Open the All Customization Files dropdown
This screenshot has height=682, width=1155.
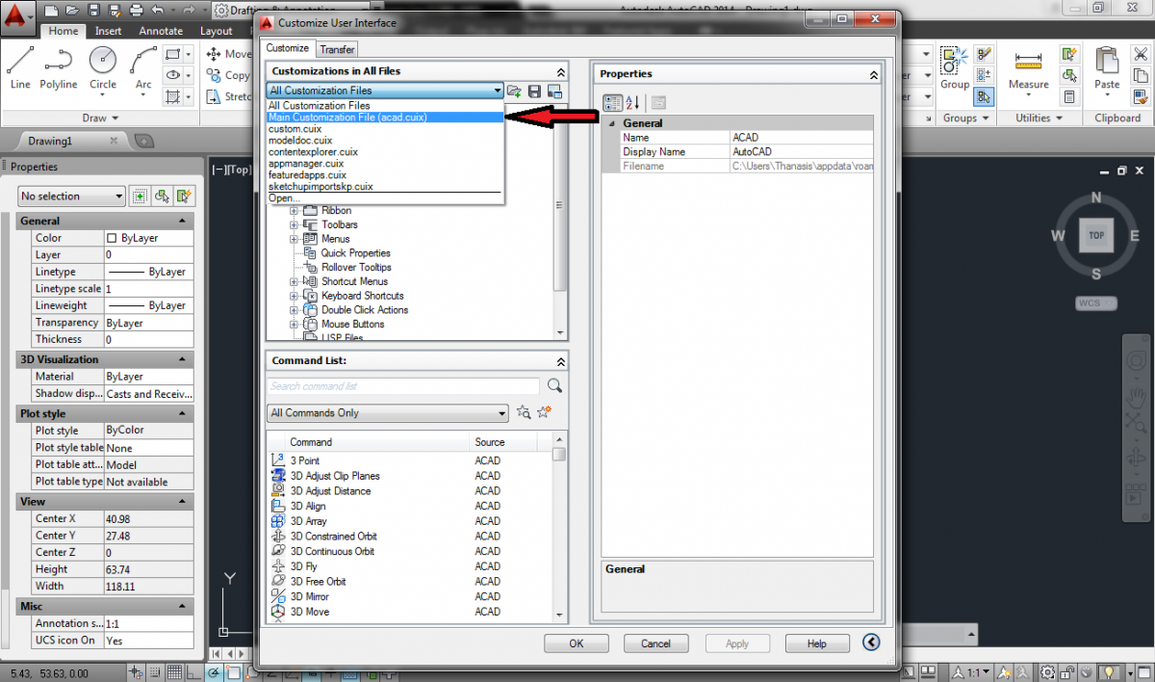coord(386,91)
